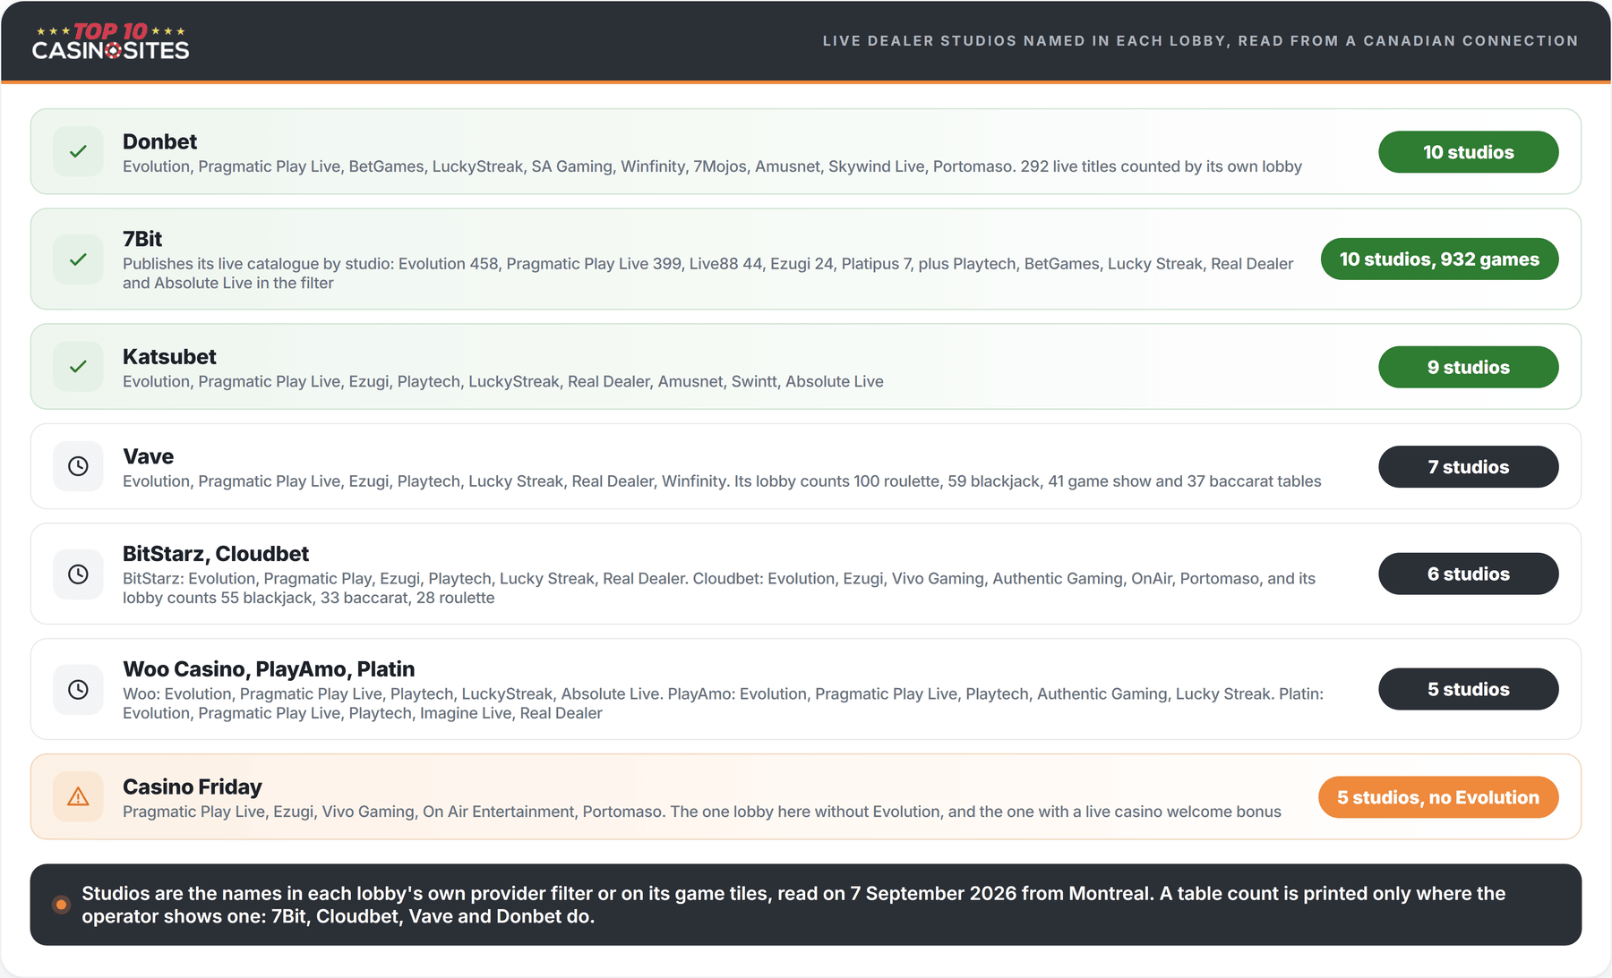Click the clock icon beside Vave
The image size is (1612, 978).
coord(79,466)
